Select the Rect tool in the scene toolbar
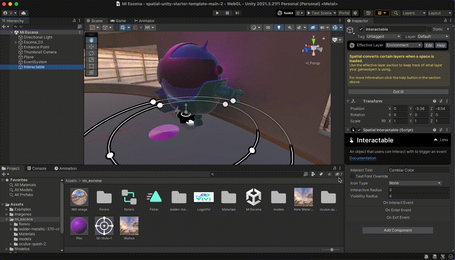 [x=91, y=66]
